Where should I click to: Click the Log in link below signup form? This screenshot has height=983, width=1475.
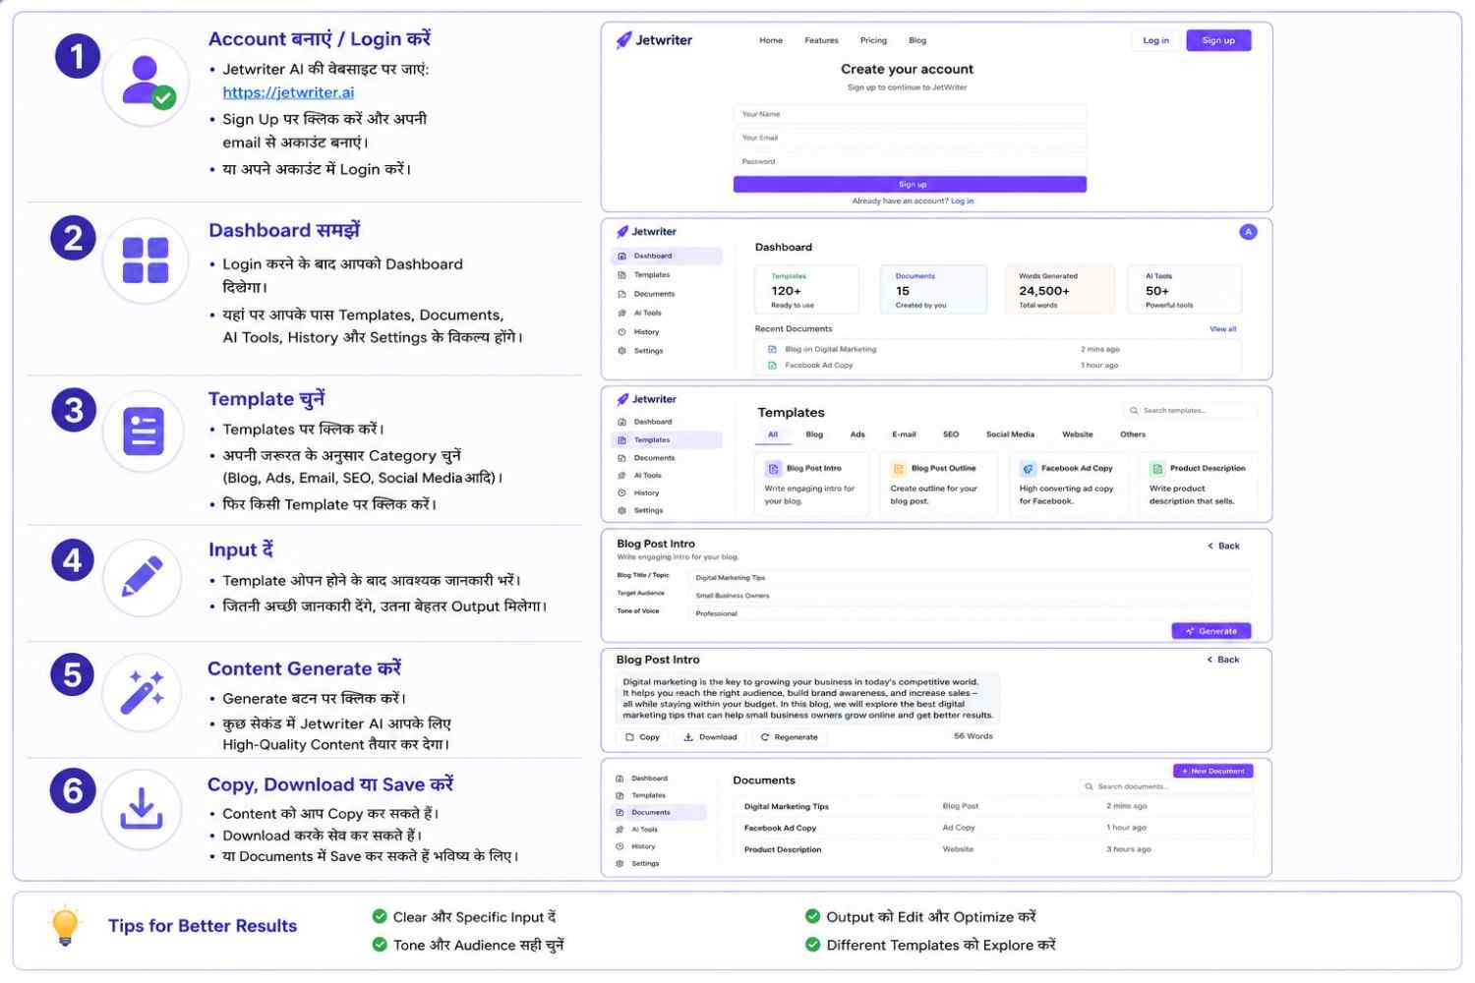tap(962, 202)
